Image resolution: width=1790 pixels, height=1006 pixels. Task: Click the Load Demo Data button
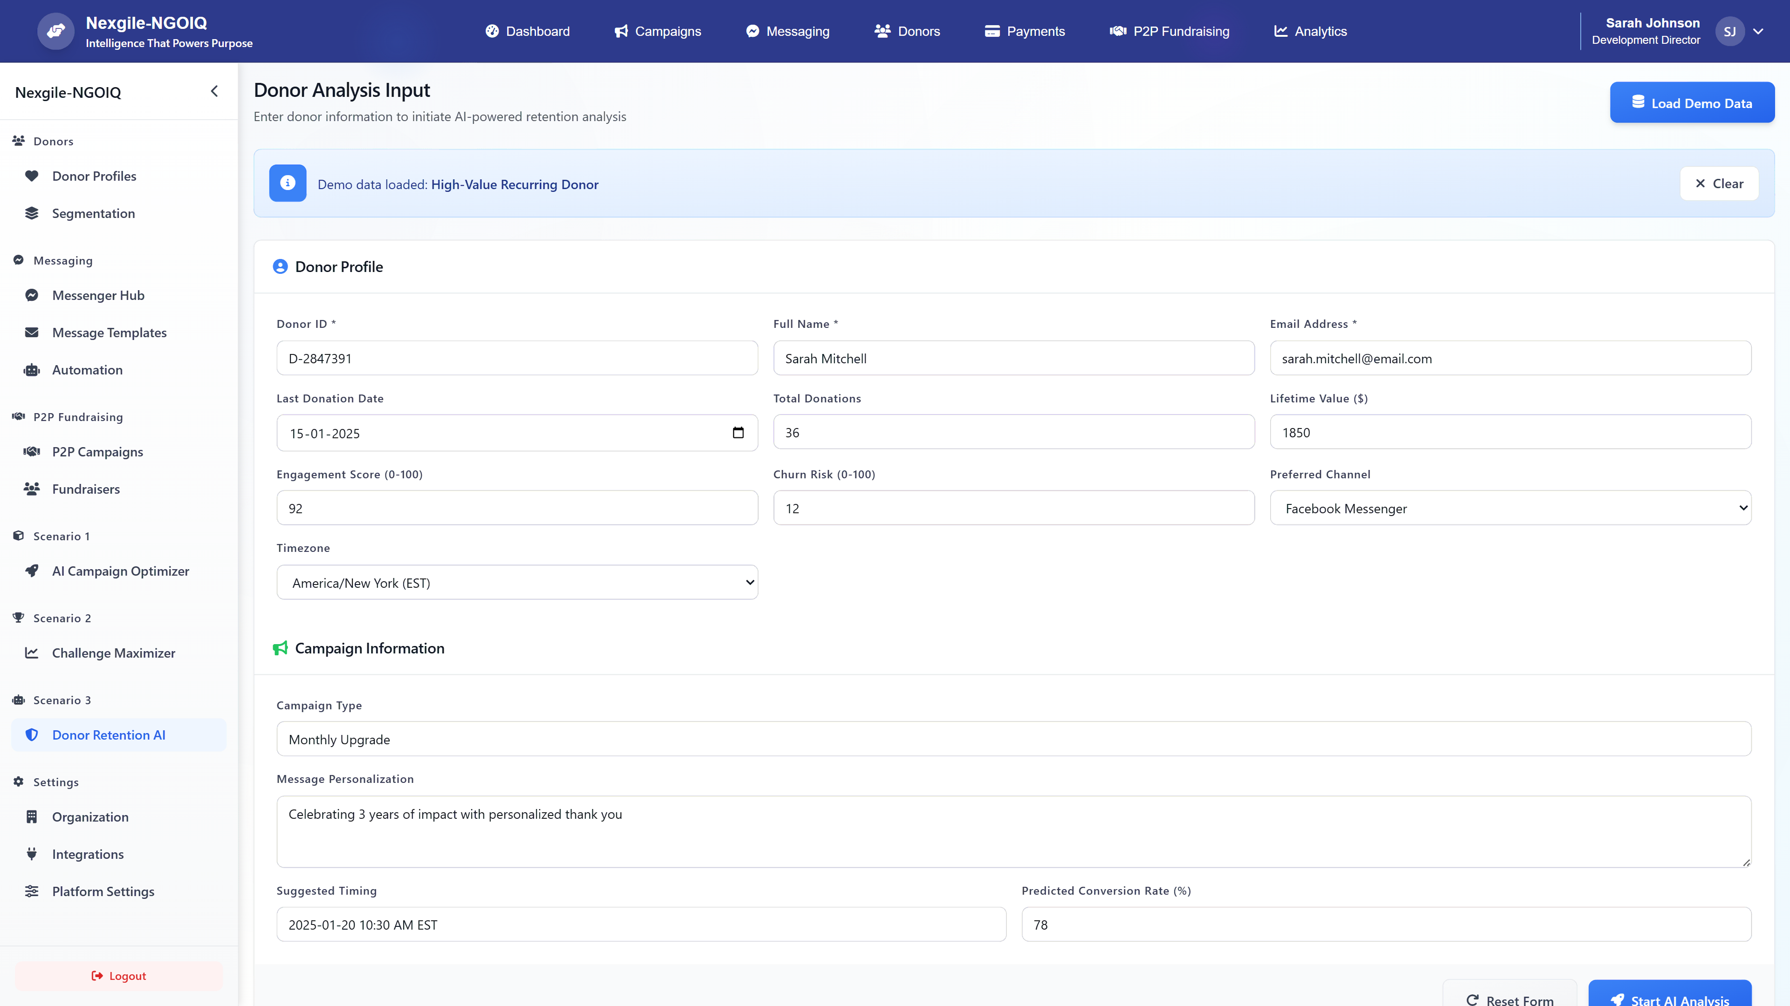click(1692, 102)
